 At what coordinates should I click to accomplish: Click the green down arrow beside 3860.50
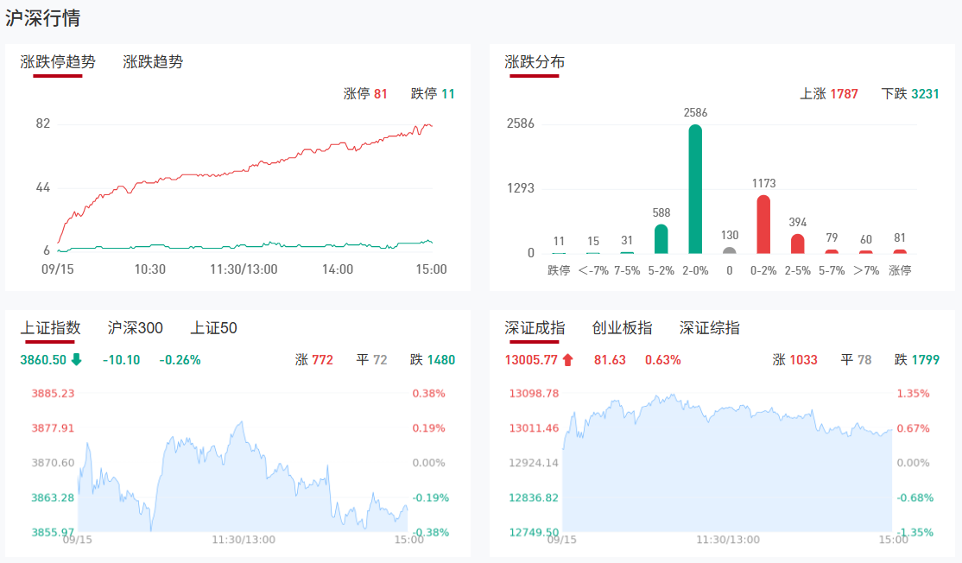point(77,360)
